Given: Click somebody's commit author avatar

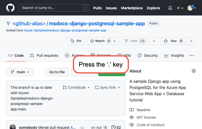Looking at the screenshot, I should (13, 127).
